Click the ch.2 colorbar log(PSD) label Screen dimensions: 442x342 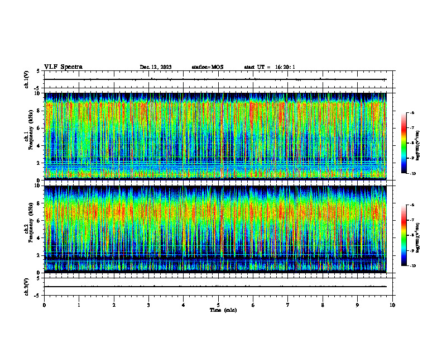click(x=418, y=237)
